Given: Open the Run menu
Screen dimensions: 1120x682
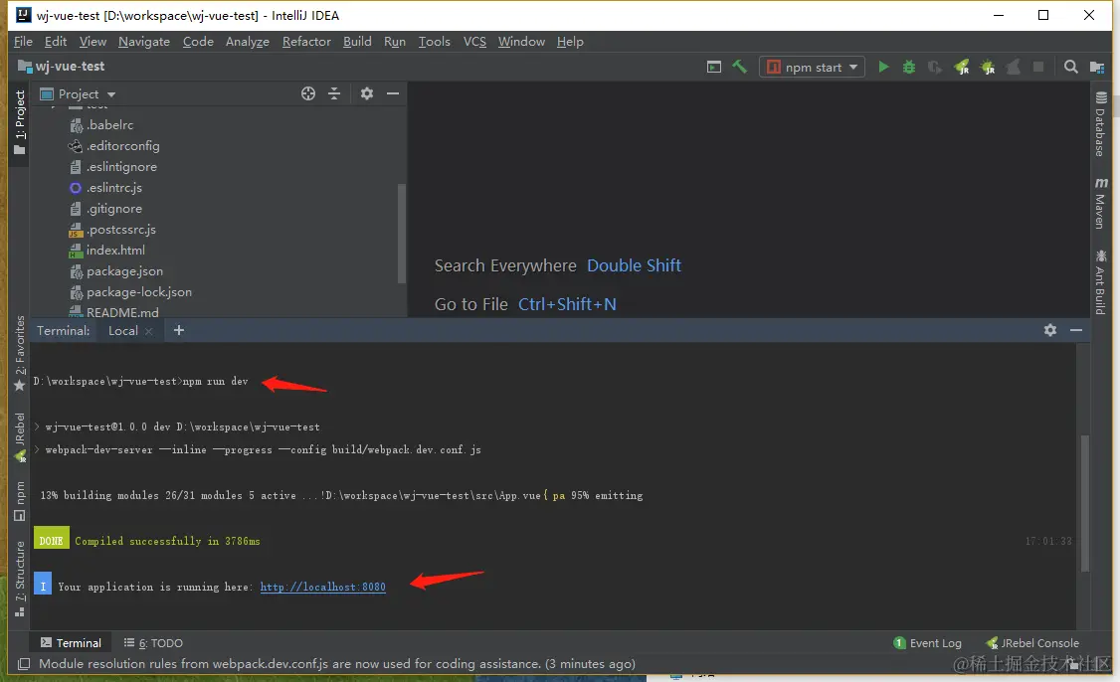Looking at the screenshot, I should [394, 42].
